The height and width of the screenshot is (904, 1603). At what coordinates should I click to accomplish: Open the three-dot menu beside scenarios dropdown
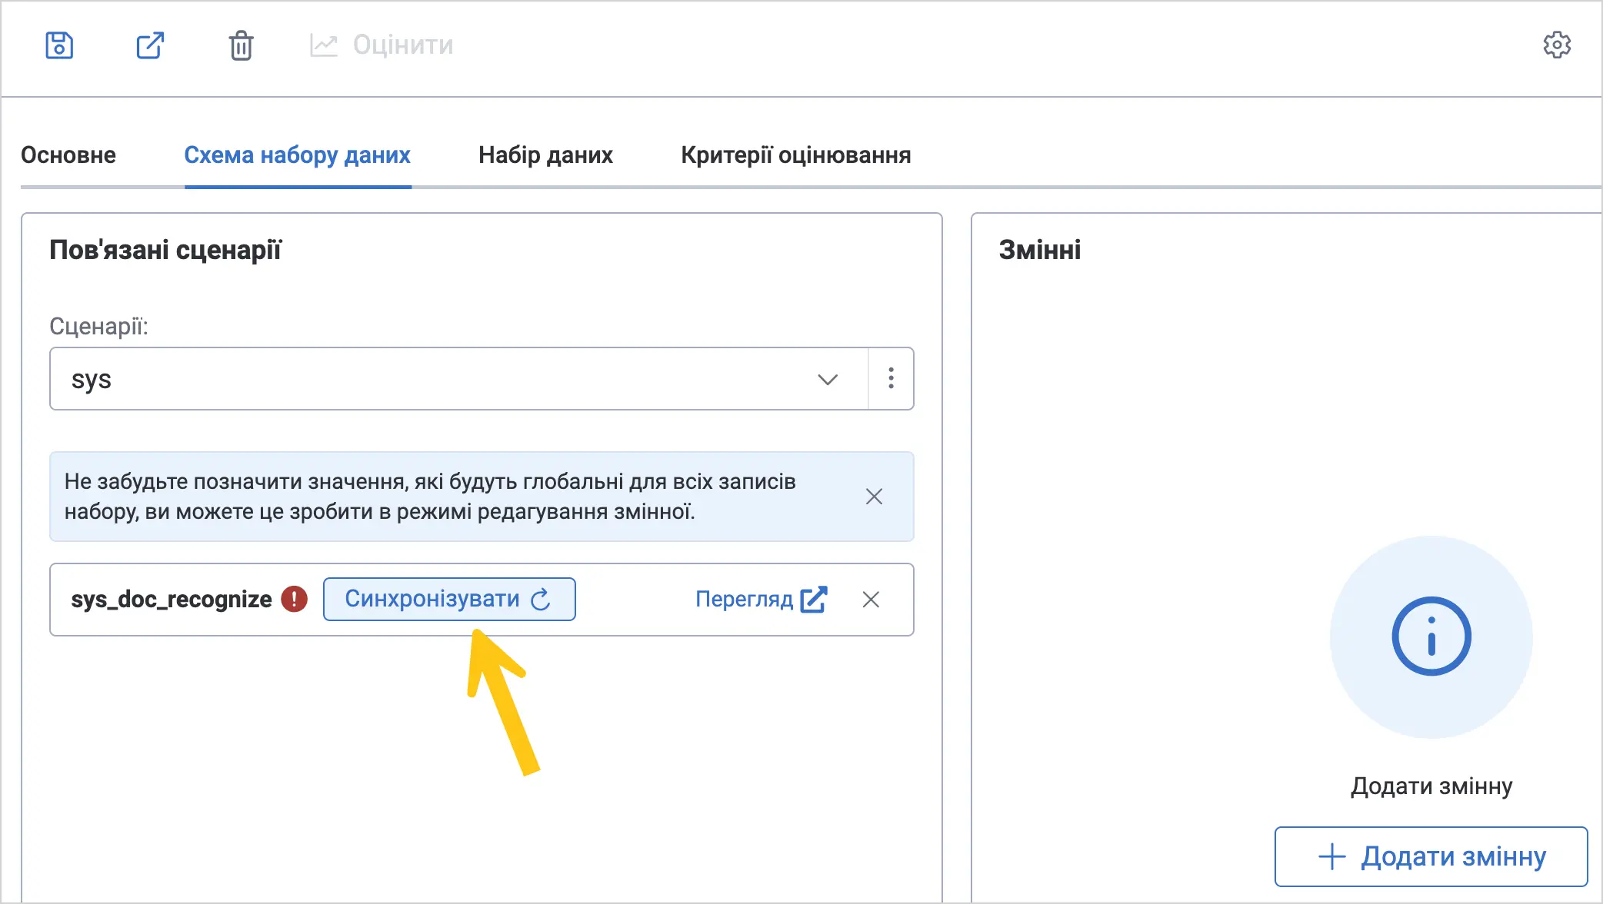point(891,378)
